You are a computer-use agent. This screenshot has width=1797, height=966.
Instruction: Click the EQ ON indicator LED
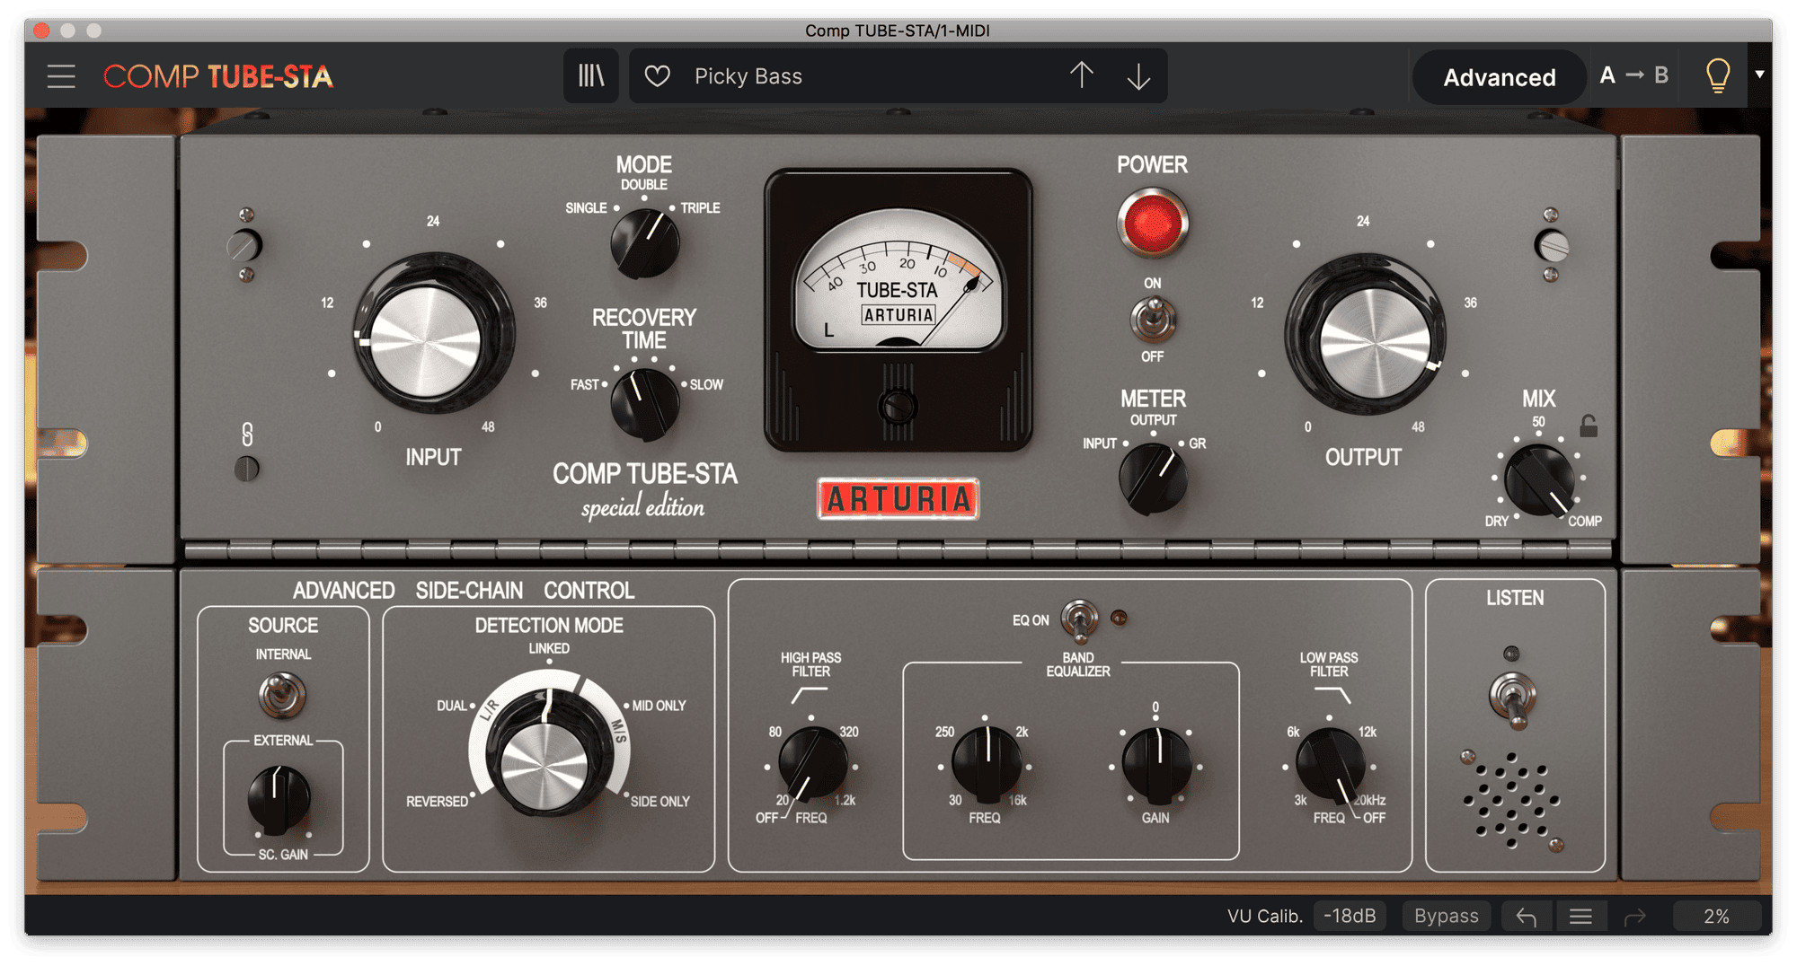1119,618
